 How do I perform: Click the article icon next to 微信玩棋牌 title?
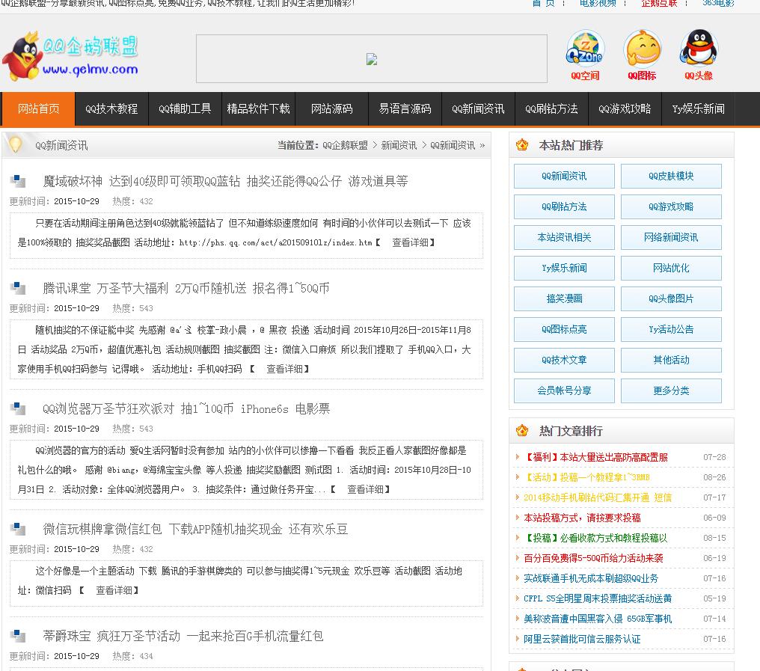coord(19,529)
